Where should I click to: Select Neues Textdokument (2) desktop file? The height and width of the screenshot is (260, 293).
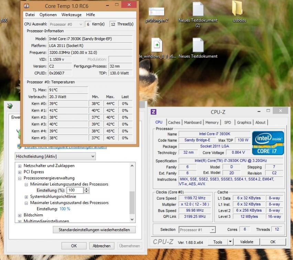pyautogui.click(x=198, y=14)
